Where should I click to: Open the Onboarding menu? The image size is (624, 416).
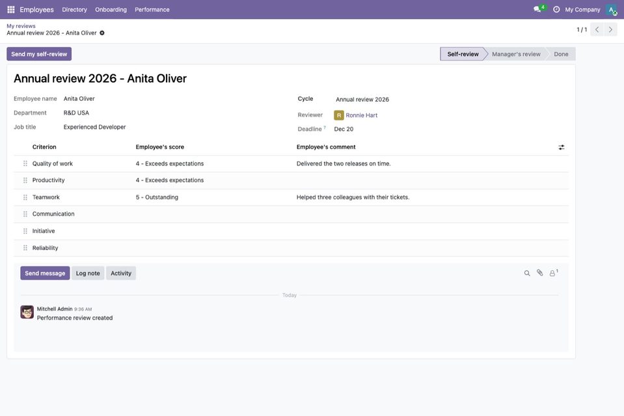[111, 10]
